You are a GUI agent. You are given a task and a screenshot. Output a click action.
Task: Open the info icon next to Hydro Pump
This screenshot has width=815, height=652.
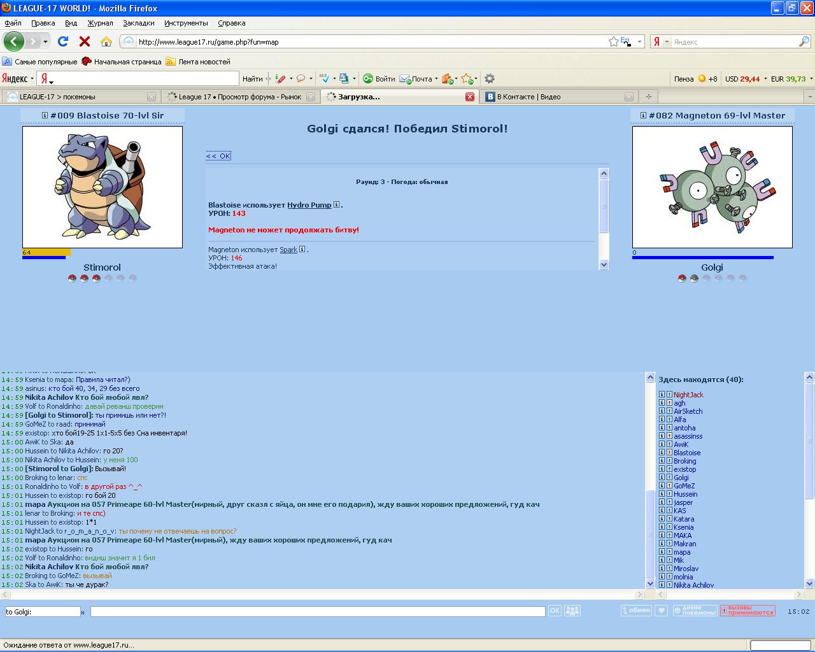336,205
